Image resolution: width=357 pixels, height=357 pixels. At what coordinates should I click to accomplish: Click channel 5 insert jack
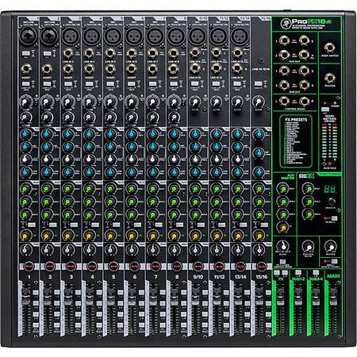[x=110, y=69]
